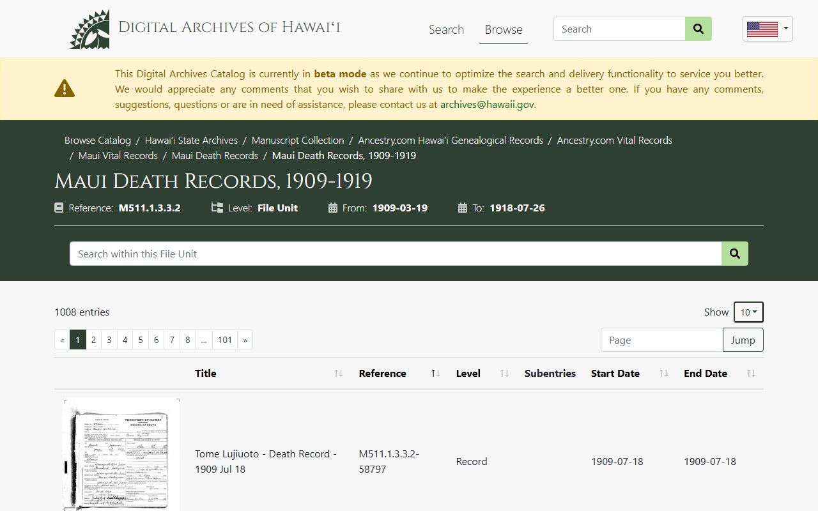This screenshot has width=818, height=511.
Task: Focus the Page number input field
Action: pyautogui.click(x=661, y=340)
